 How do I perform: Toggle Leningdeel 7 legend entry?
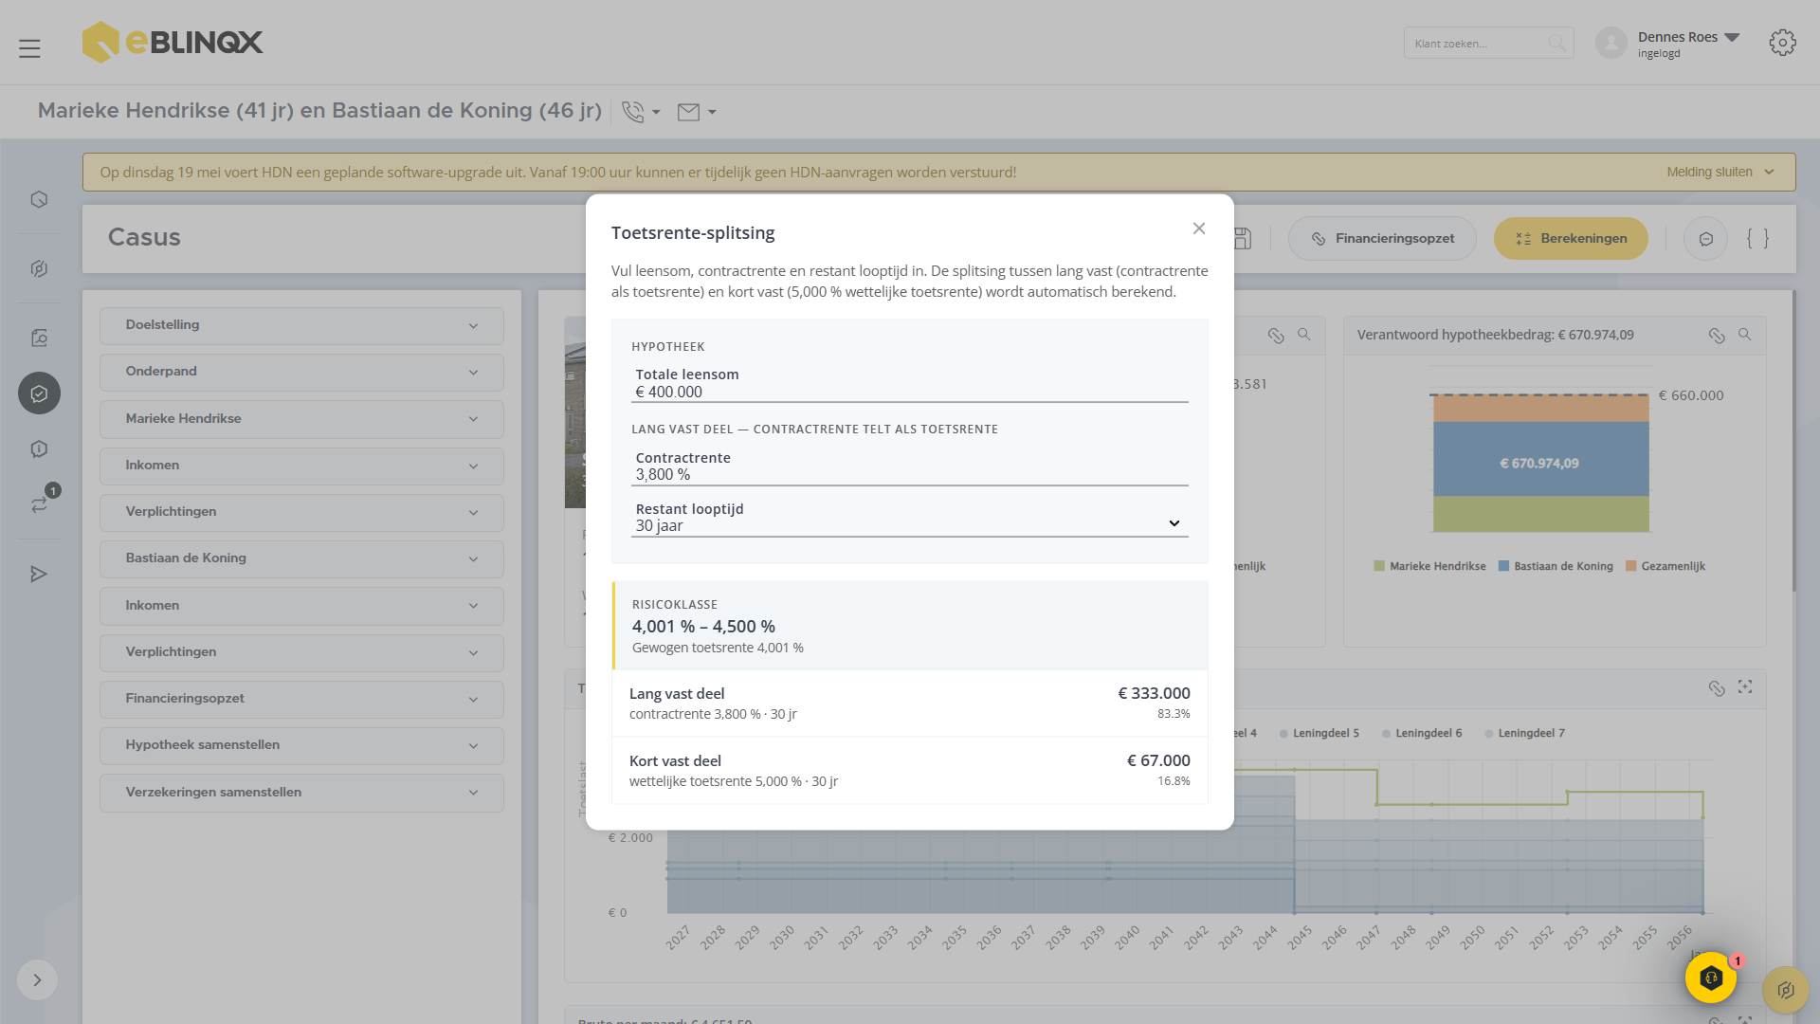(x=1524, y=734)
